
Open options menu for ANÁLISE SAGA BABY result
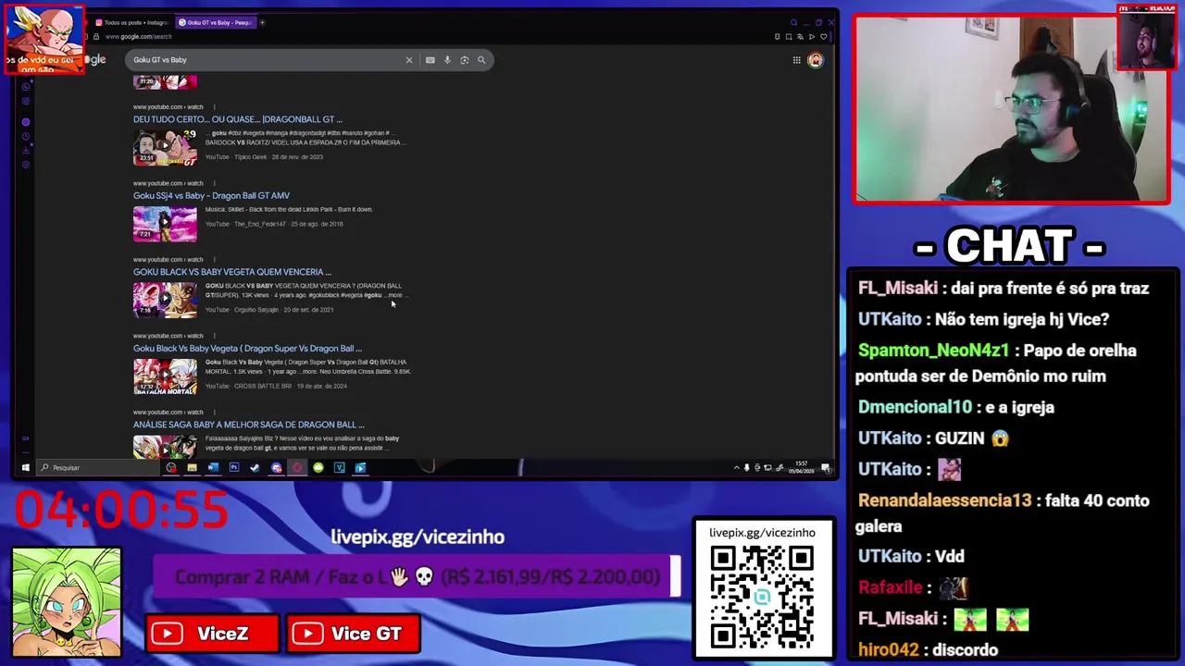tap(214, 412)
